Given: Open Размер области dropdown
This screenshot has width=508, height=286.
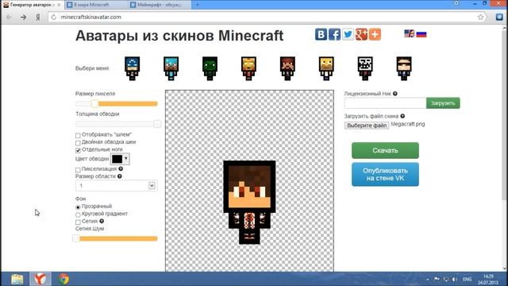Looking at the screenshot, I should pos(117,186).
